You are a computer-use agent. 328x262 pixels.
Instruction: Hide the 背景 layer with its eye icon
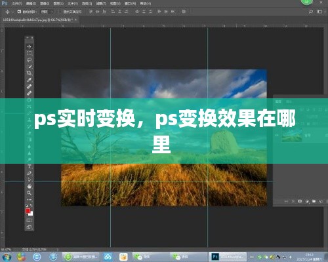pyautogui.click(x=277, y=136)
